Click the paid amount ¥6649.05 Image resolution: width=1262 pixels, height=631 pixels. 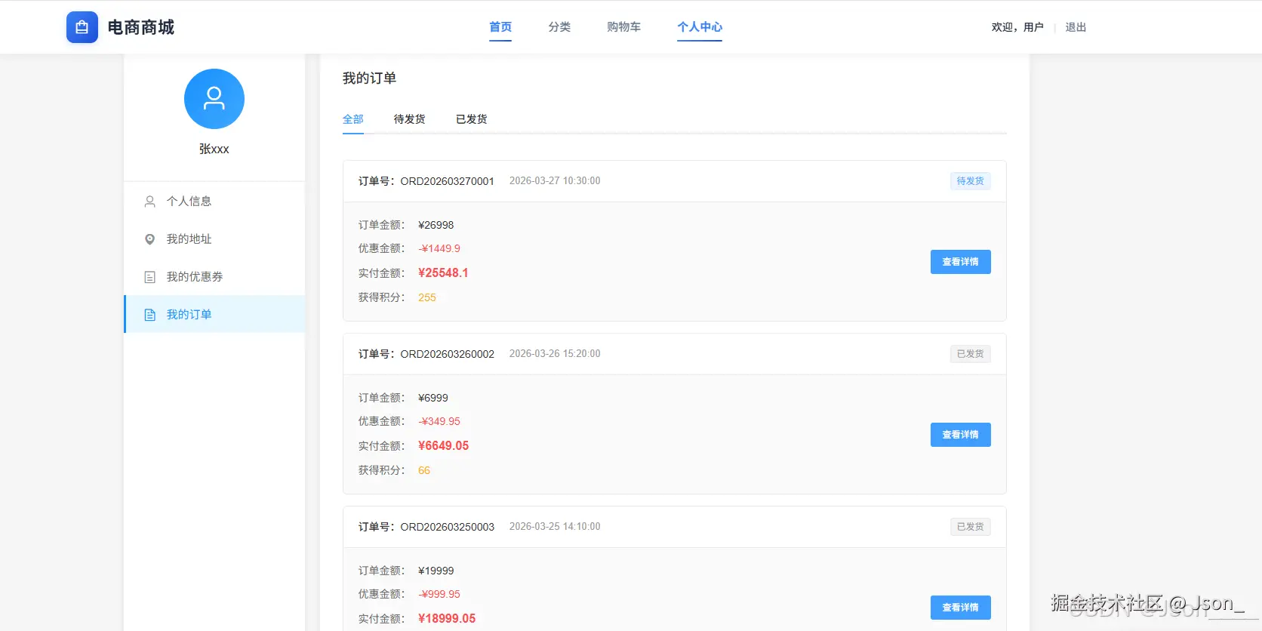coord(444,446)
